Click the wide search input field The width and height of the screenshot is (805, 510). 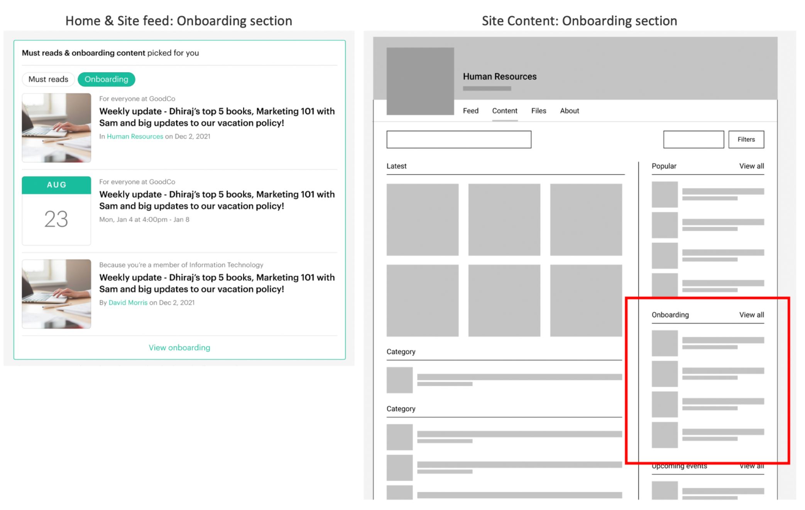pyautogui.click(x=458, y=139)
